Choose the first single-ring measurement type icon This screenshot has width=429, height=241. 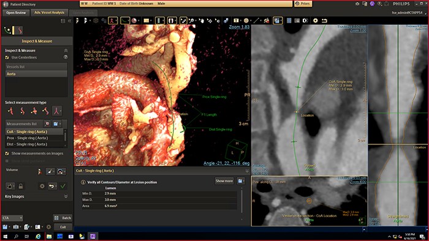pyautogui.click(x=11, y=111)
